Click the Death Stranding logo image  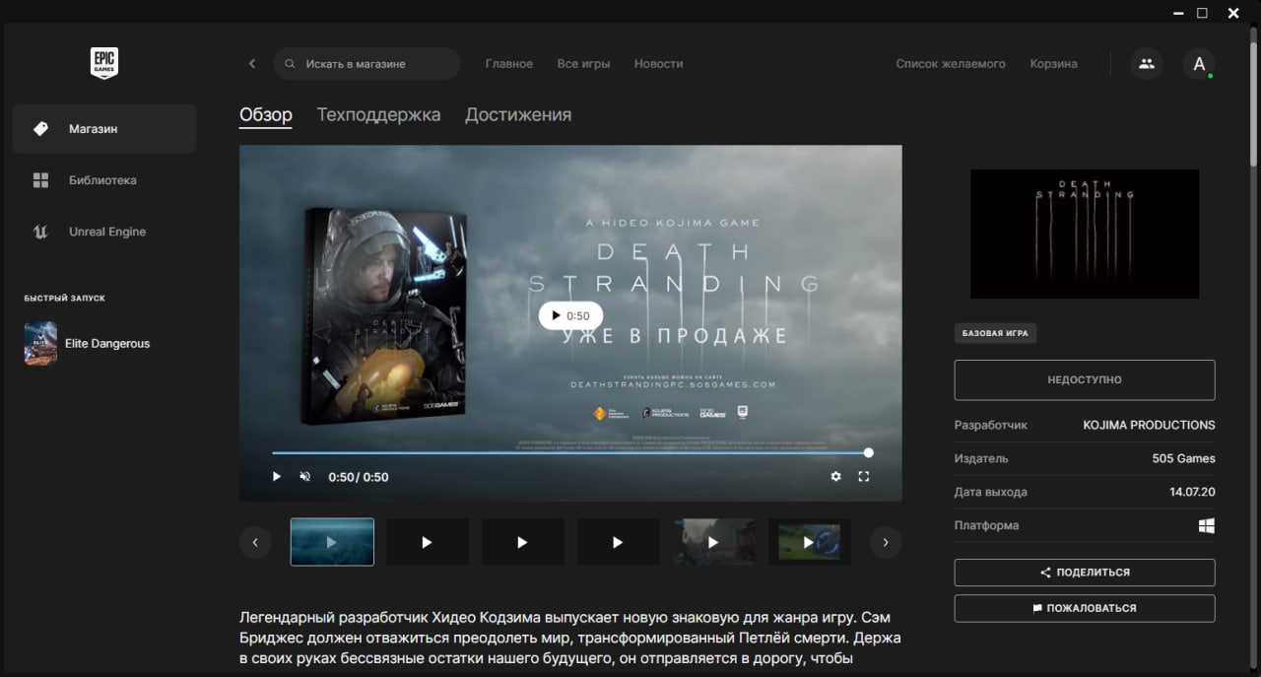click(1085, 234)
